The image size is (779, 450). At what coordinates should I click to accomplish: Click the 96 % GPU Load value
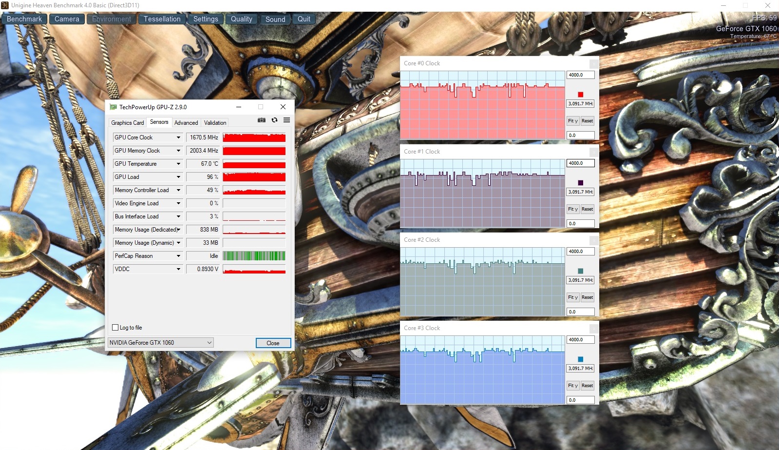(203, 177)
